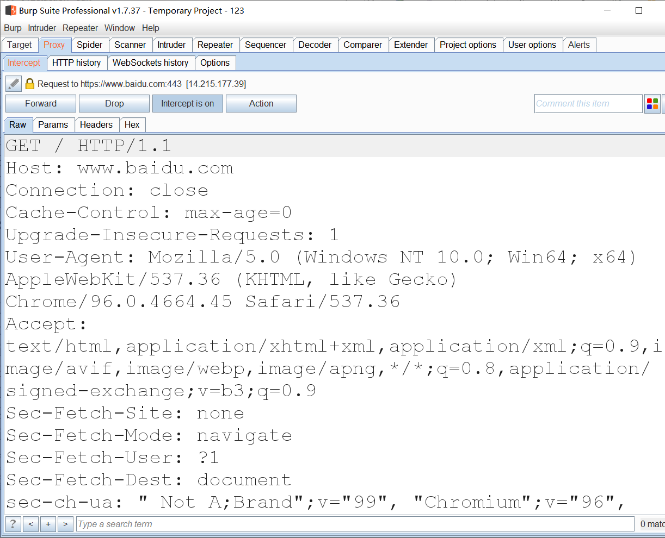Open the Intruder tool tab
Screen dimensions: 665x538
(x=171, y=45)
